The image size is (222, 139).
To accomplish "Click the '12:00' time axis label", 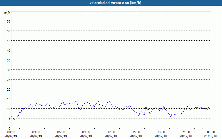I will (111, 132).
